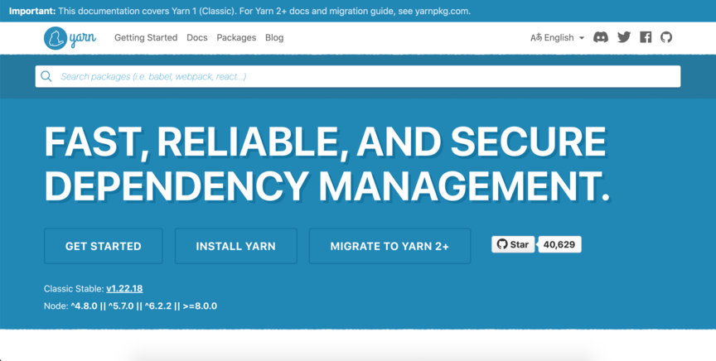716x361 pixels.
Task: Open the Facebook icon link
Action: 646,37
